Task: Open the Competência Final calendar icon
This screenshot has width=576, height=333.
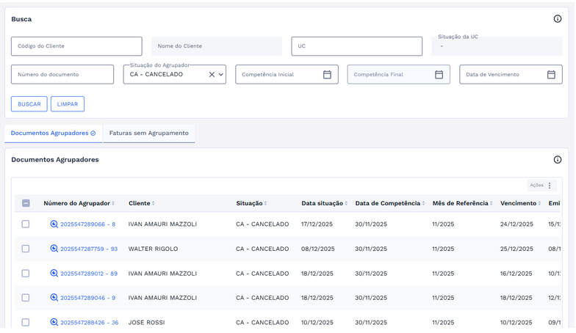Action: [x=439, y=75]
